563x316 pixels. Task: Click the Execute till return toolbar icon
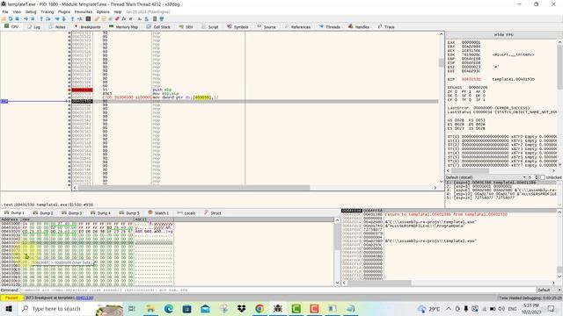point(72,18)
